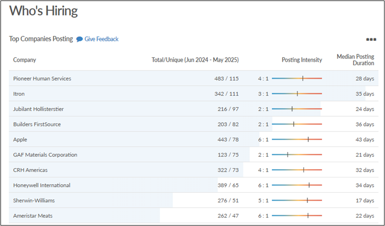Click the 34 days duration value
This screenshot has height=226, width=385.
pos(365,185)
